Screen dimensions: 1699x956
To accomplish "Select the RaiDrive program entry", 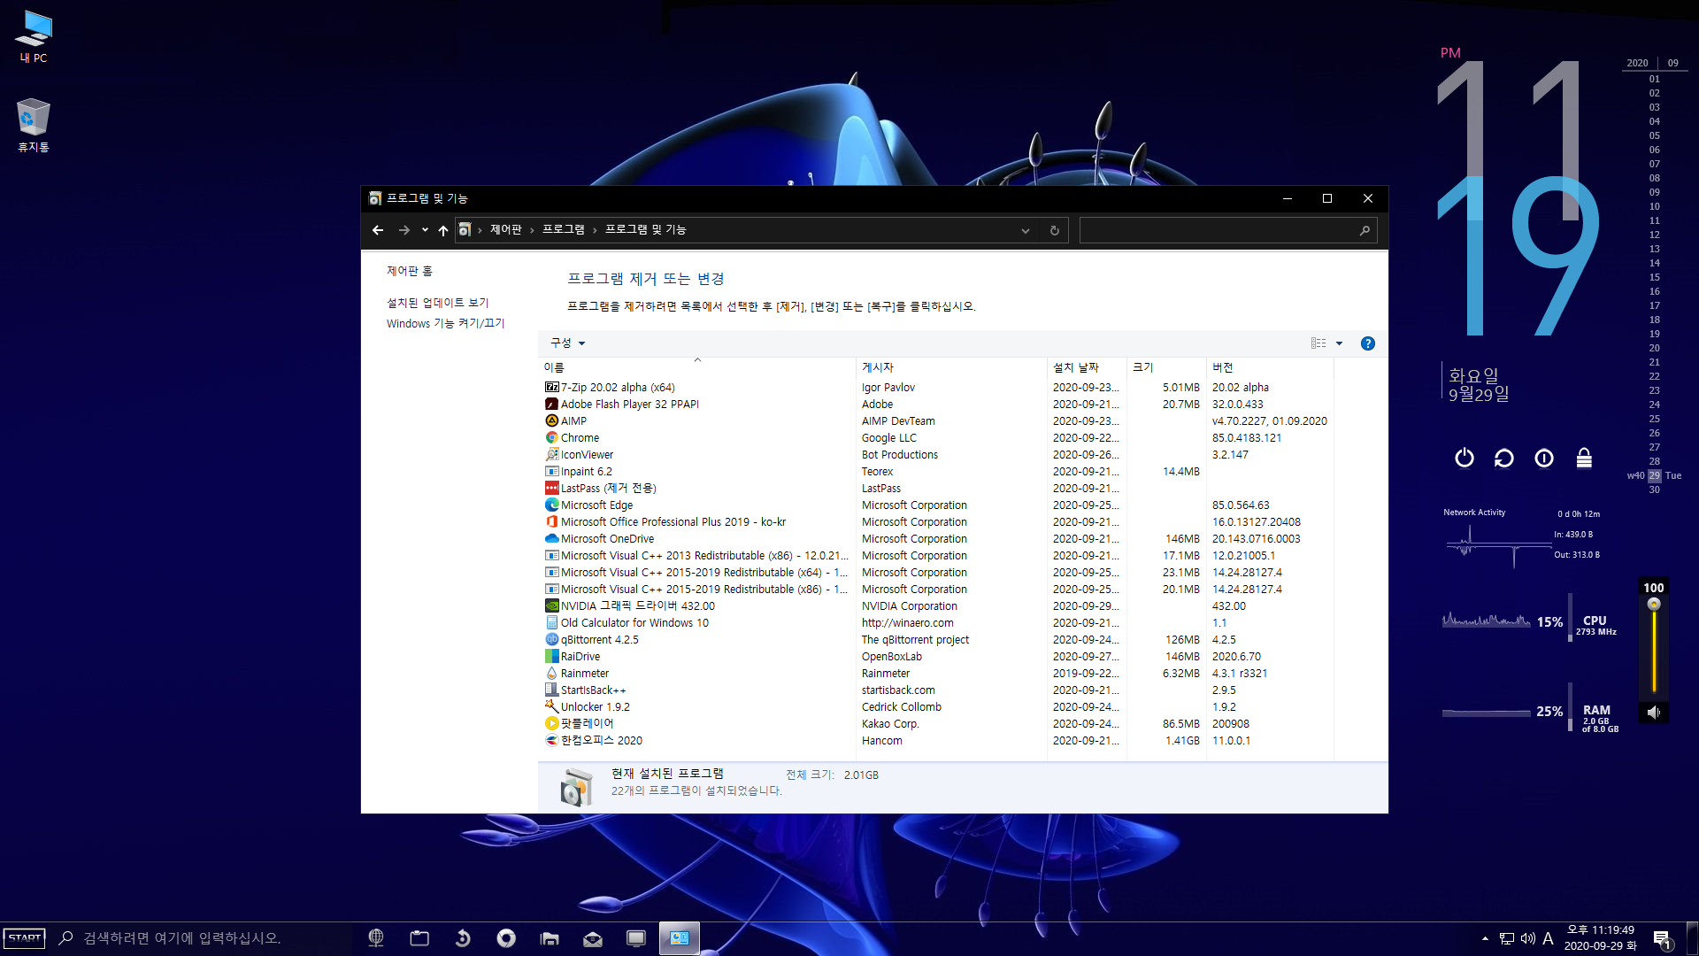I will pos(938,657).
